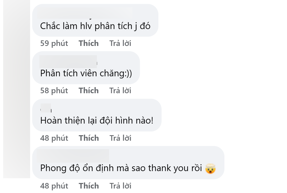This screenshot has height=193, width=287.
Task: Click 'Thích' under the bottom comment
Action: click(89, 186)
